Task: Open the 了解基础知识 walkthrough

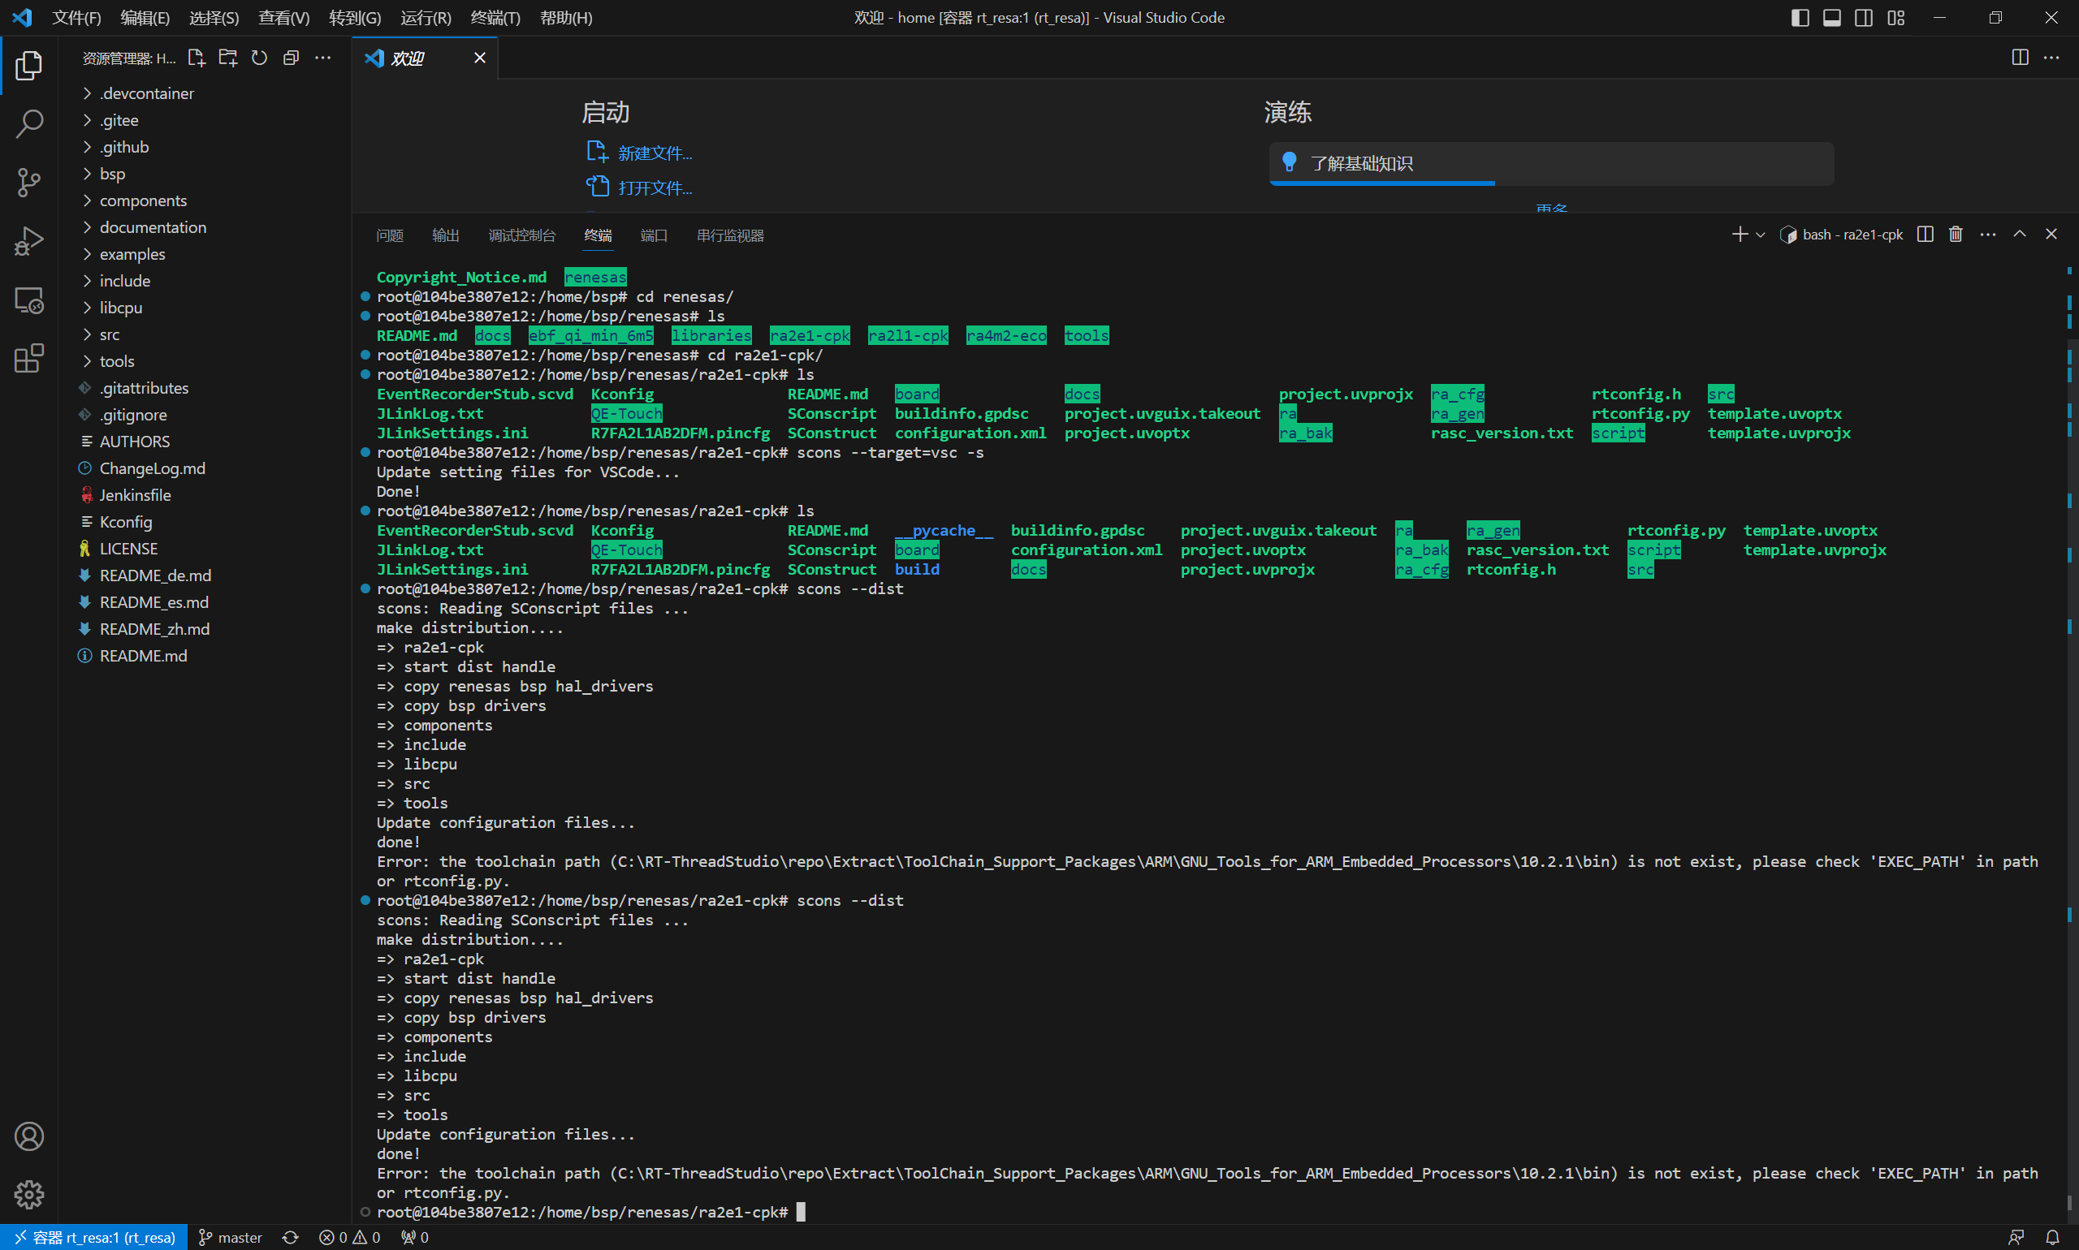Action: click(x=1551, y=163)
